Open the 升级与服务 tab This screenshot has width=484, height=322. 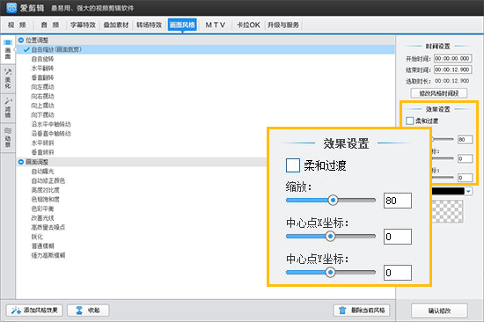(283, 25)
